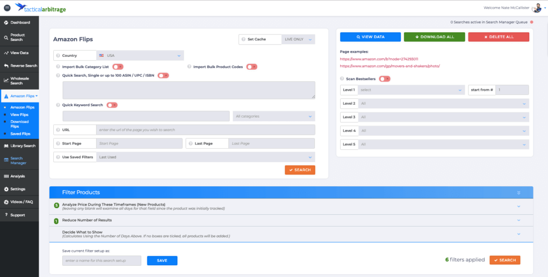
Task: Click the green Download All button
Action: tap(434, 37)
